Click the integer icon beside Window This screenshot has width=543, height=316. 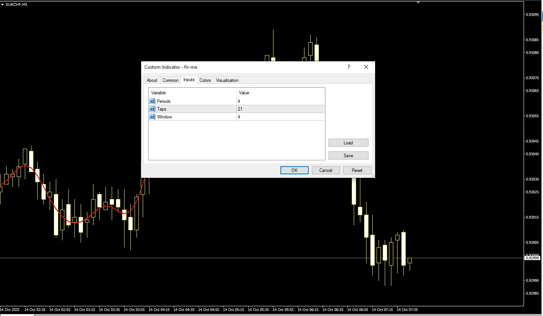click(x=152, y=117)
